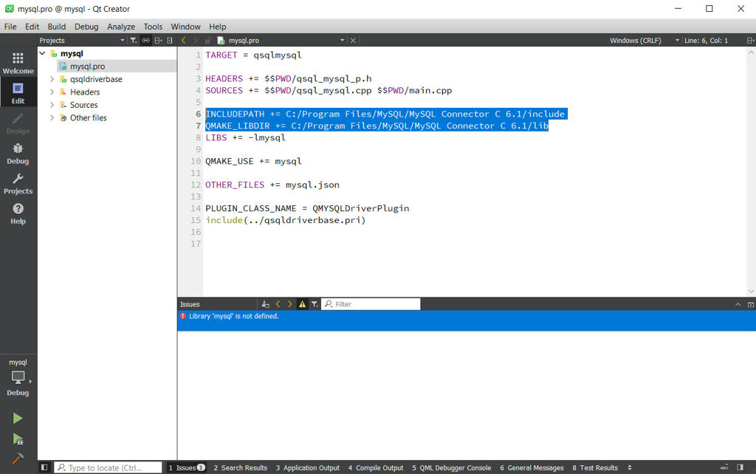Expand the qsqldriverbase node
Image resolution: width=756 pixels, height=474 pixels.
click(52, 79)
